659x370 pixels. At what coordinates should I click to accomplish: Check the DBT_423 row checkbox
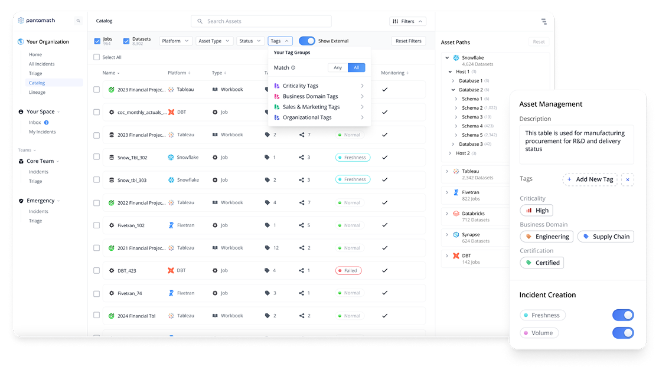[97, 270]
